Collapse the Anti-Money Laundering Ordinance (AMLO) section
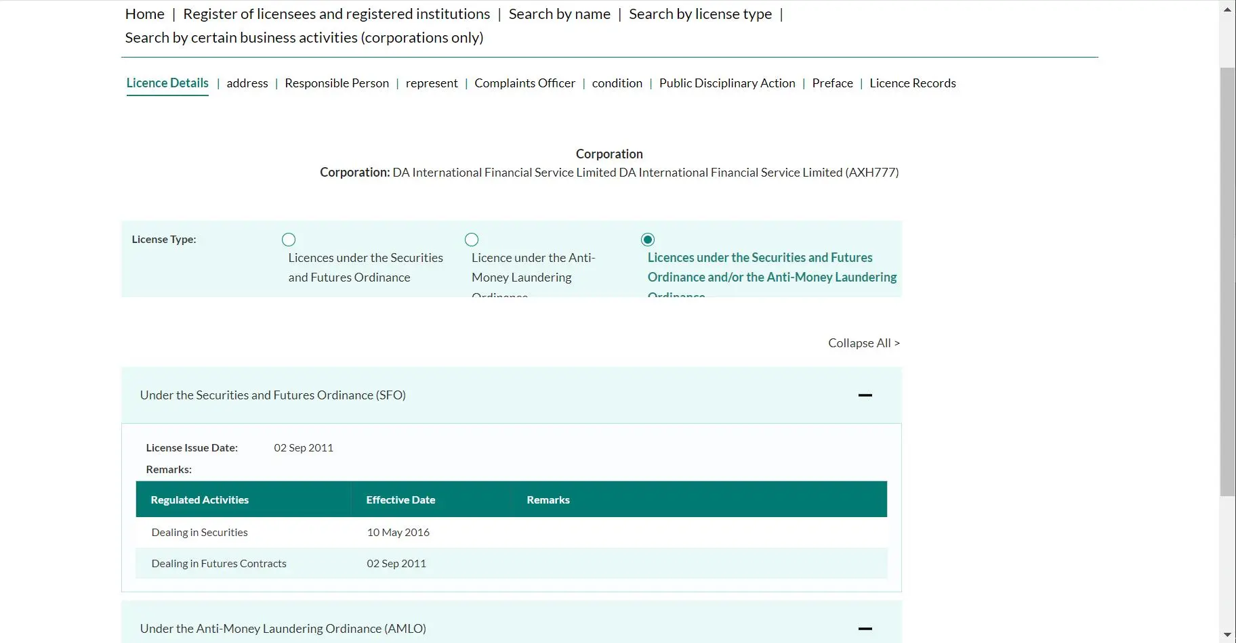The height and width of the screenshot is (643, 1236). [865, 629]
